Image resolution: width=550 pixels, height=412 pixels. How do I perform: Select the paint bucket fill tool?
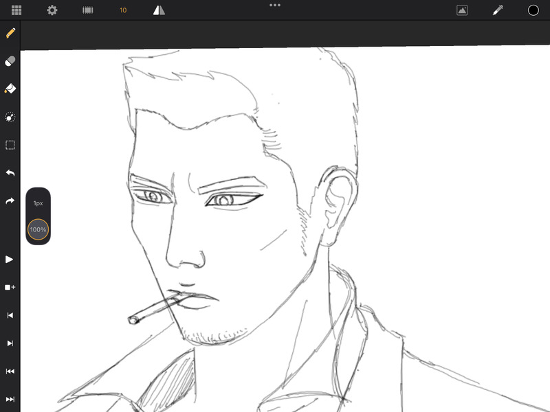coord(10,89)
